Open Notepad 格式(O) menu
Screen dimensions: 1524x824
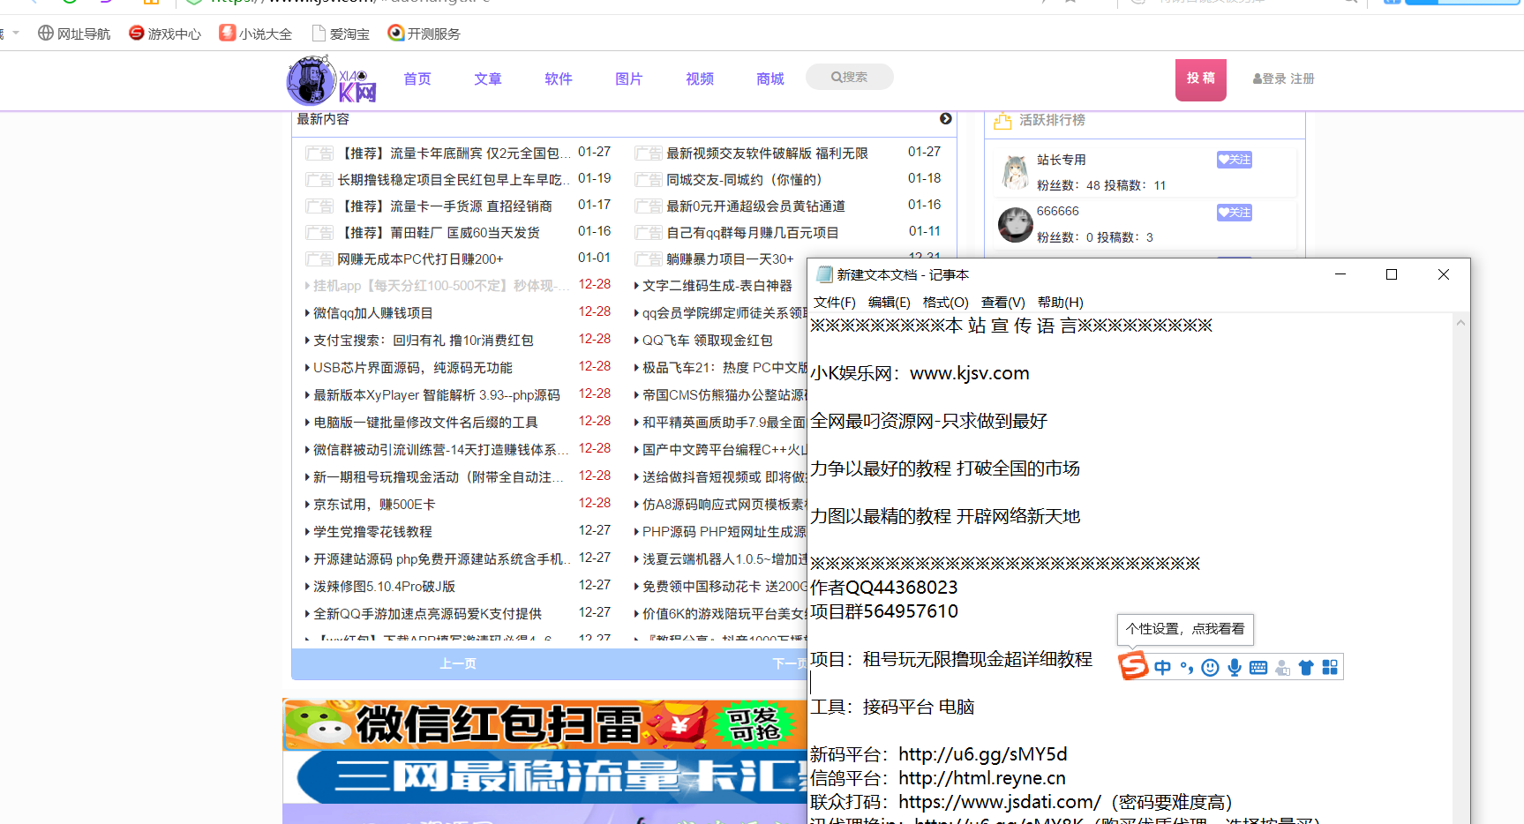946,303
